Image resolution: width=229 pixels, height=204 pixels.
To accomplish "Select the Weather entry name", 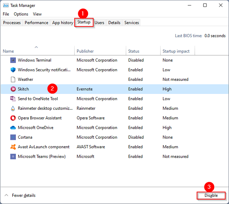I will click(25, 79).
